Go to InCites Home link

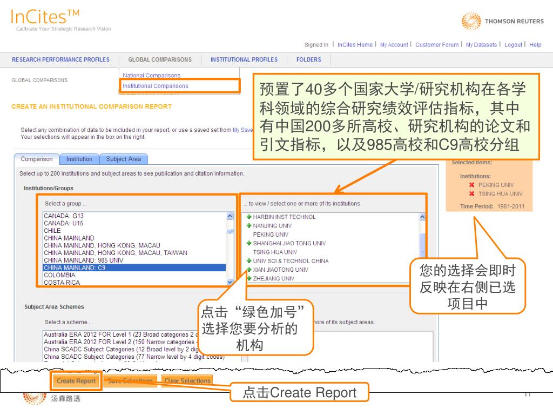coord(355,45)
